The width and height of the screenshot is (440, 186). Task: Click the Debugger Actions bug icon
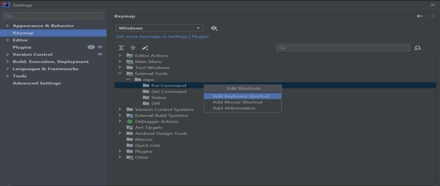(129, 121)
